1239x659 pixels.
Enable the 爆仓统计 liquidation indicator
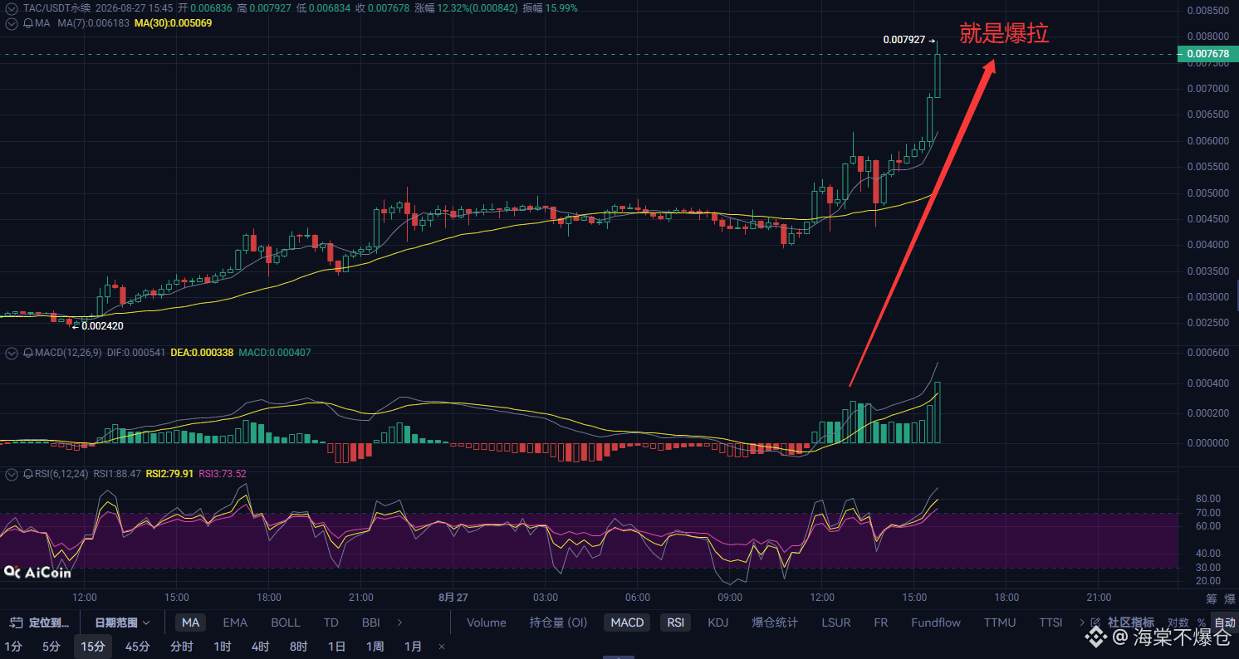(x=775, y=622)
